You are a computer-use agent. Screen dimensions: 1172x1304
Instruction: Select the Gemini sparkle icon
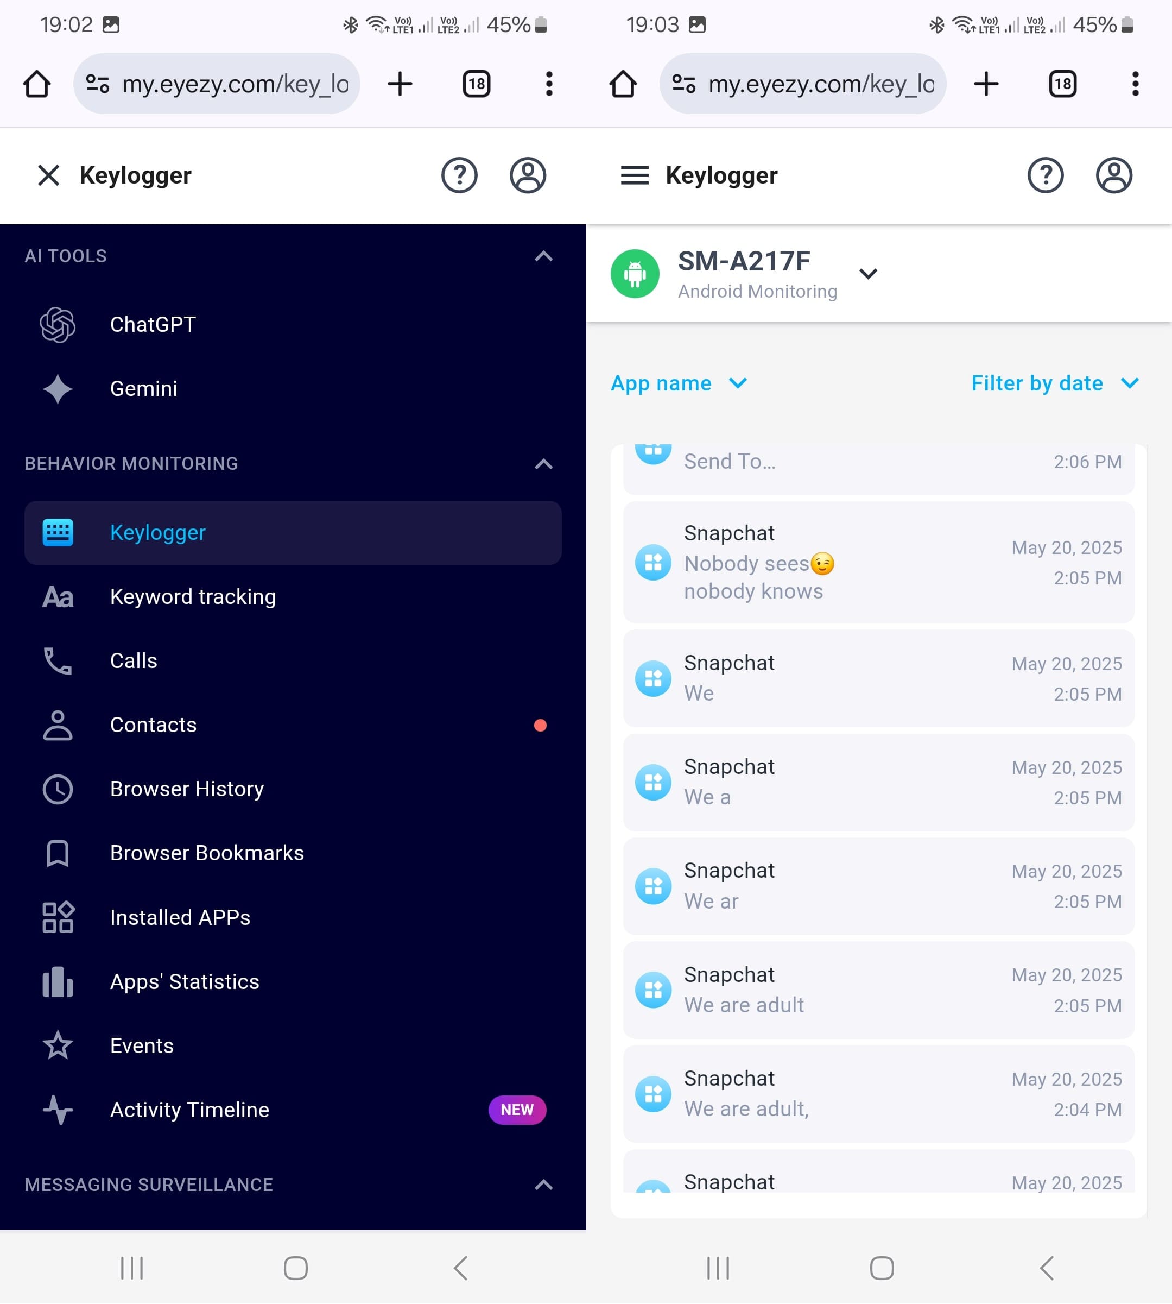point(58,388)
